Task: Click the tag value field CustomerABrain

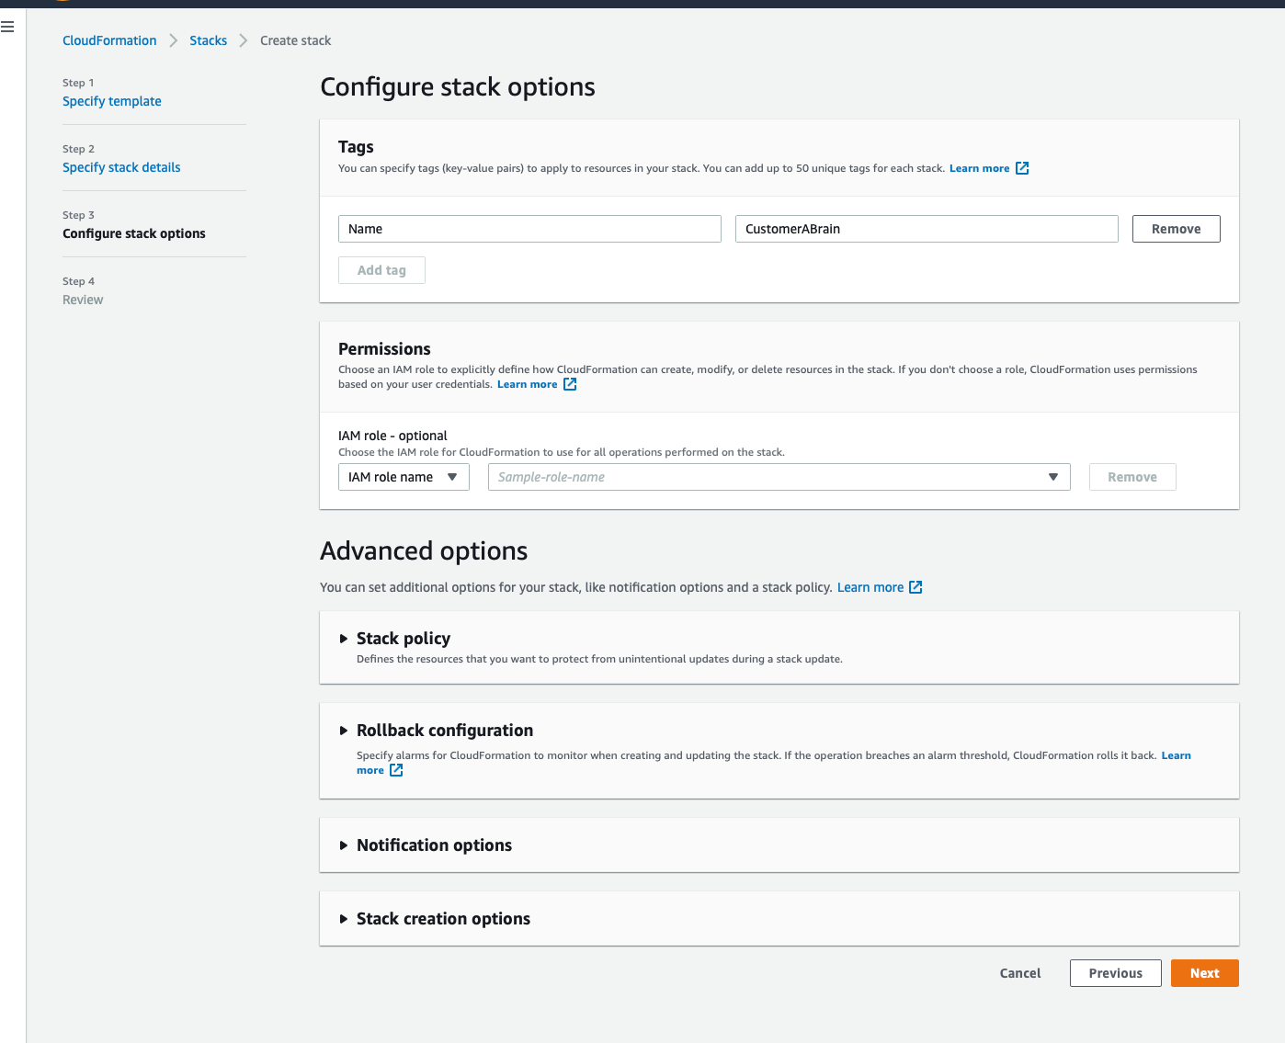Action: (927, 229)
